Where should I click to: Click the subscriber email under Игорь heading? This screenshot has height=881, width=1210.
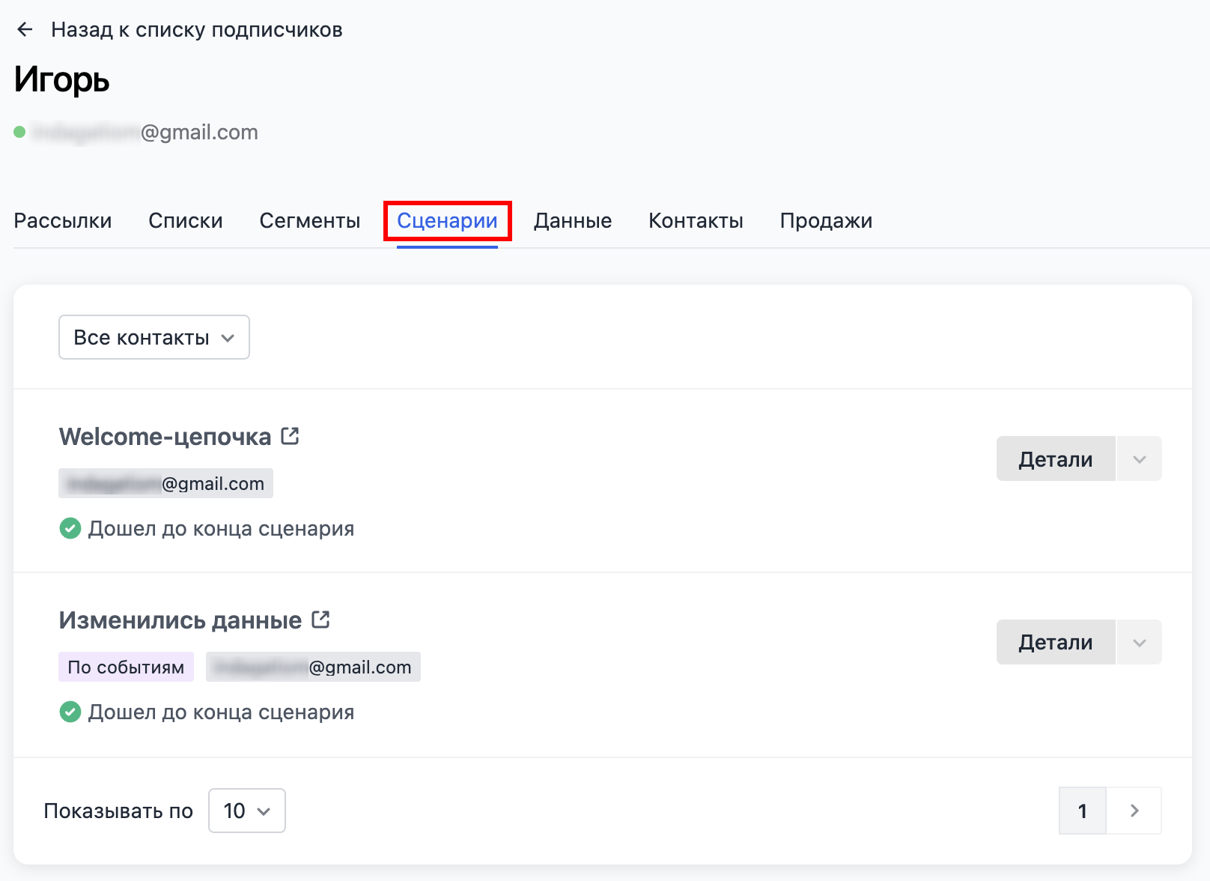pyautogui.click(x=142, y=132)
